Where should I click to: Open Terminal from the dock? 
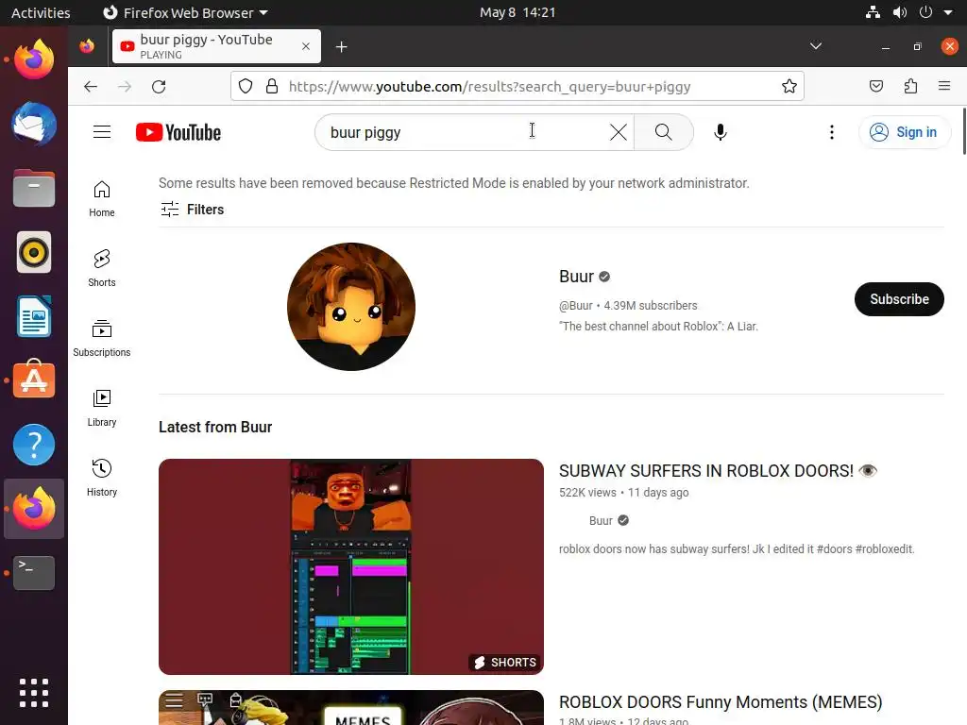point(34,573)
